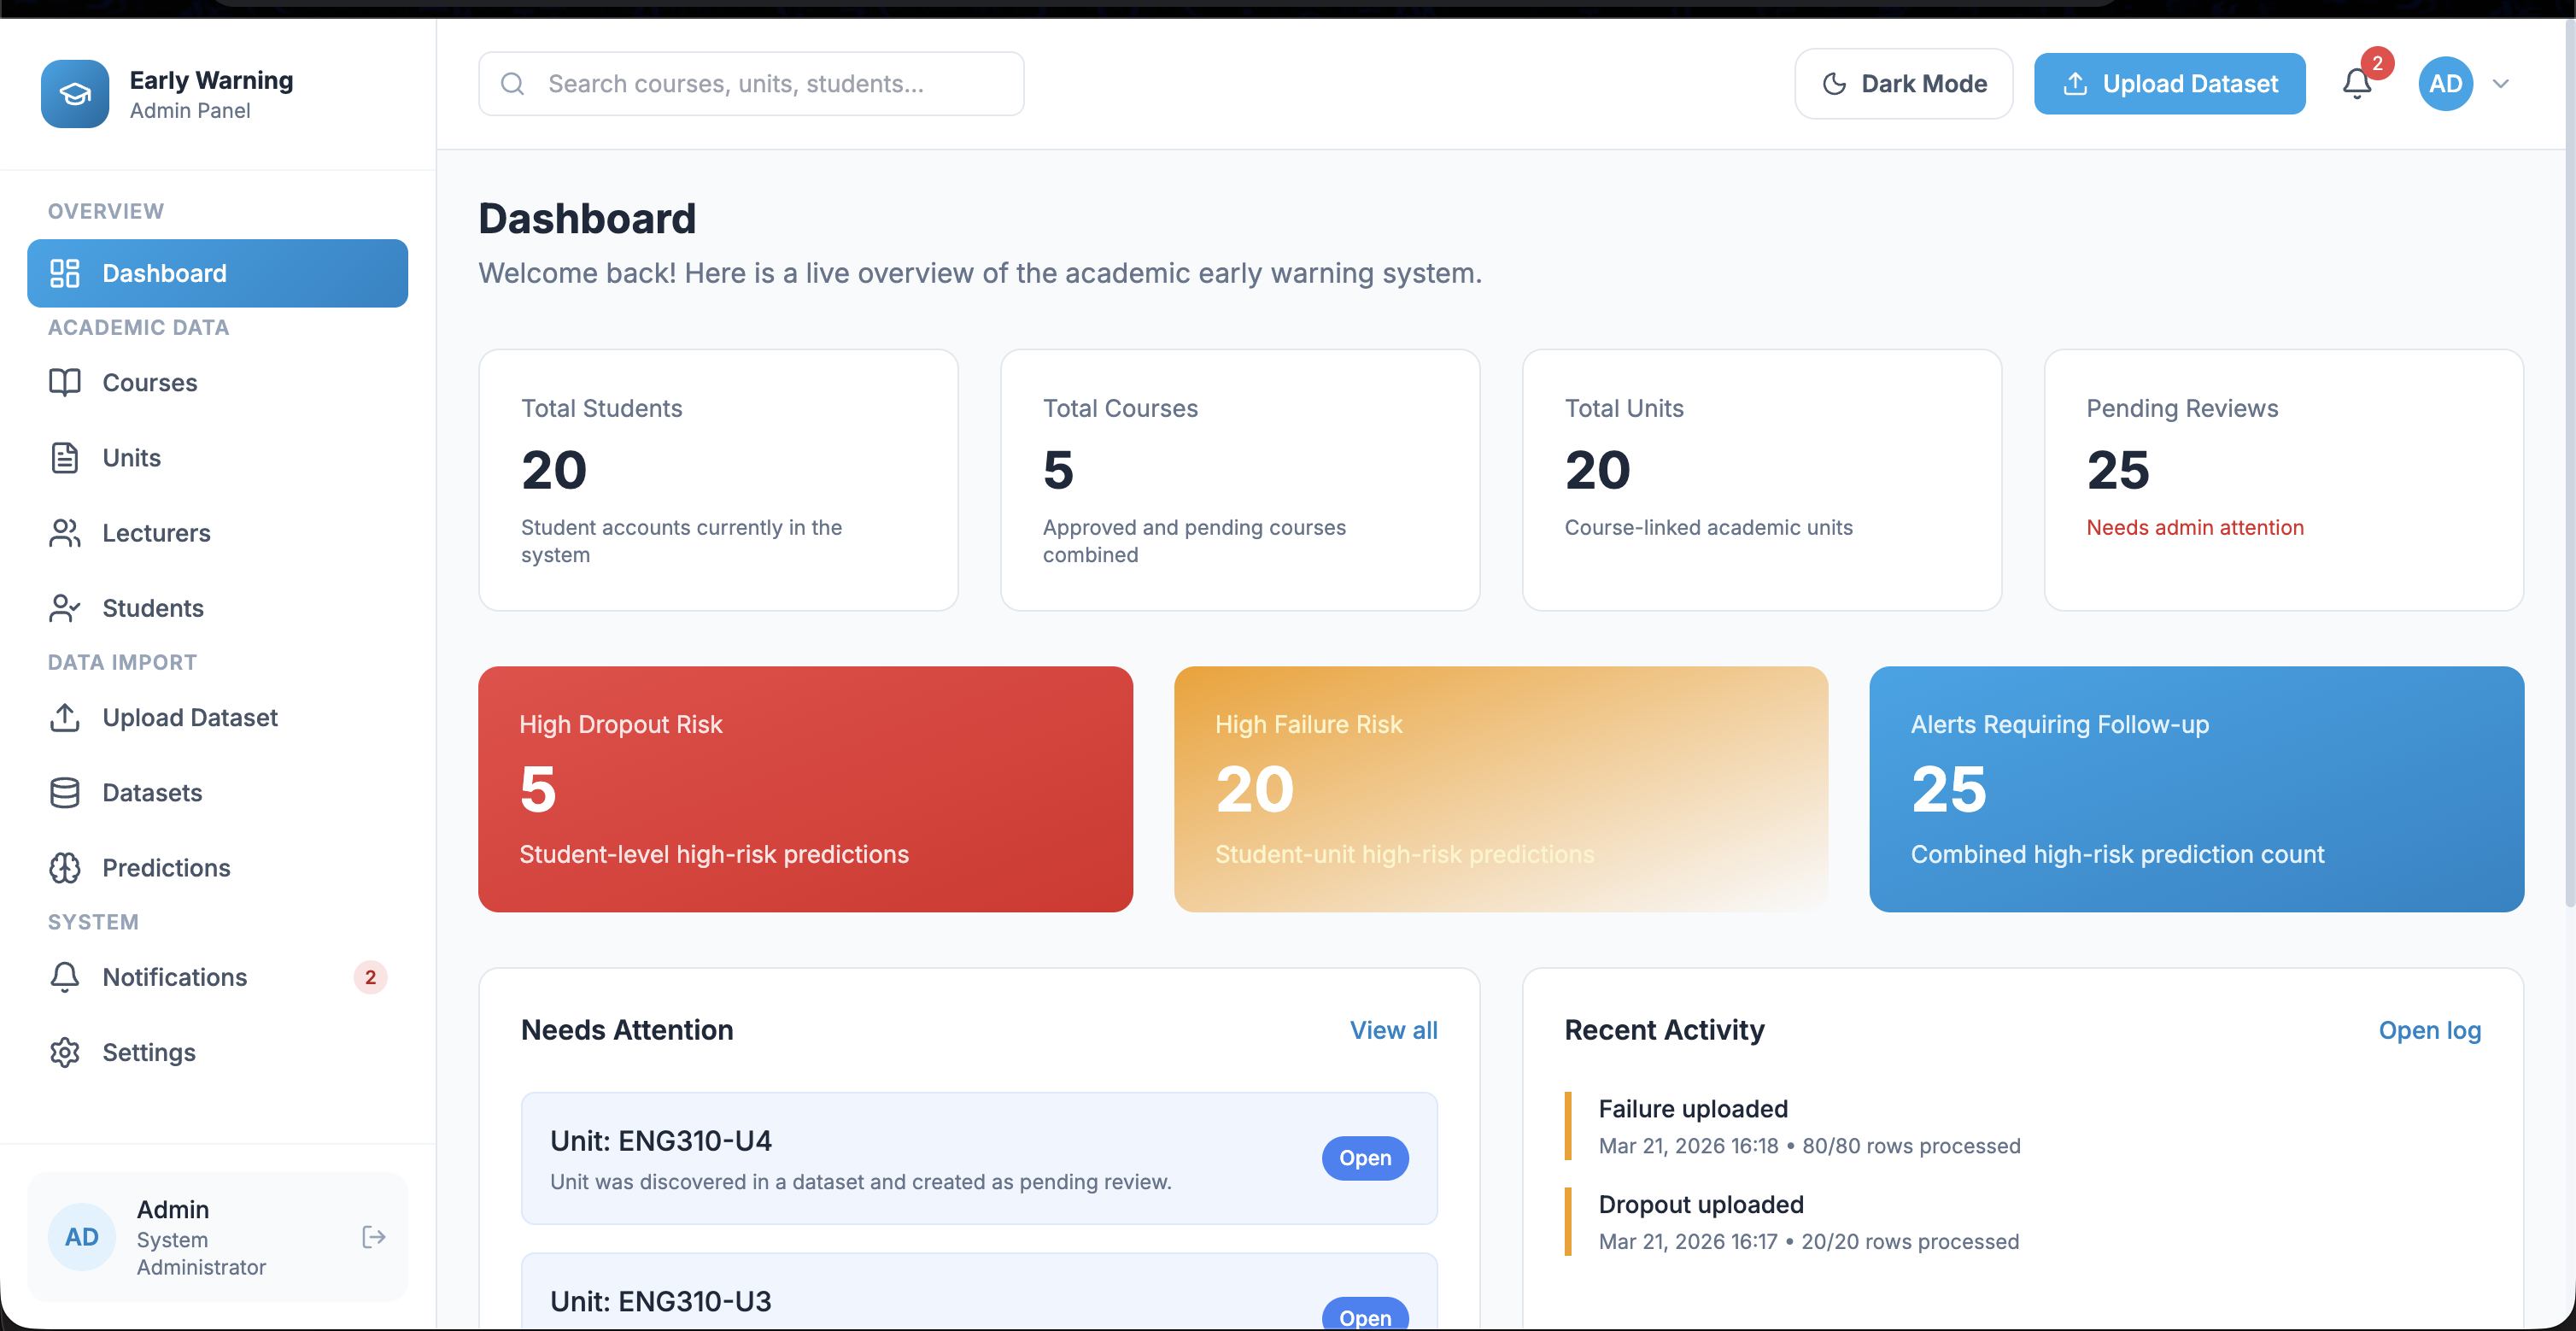Screen dimensions: 2576x1331
Task: Expand the user account dropdown chevron
Action: (x=2501, y=84)
